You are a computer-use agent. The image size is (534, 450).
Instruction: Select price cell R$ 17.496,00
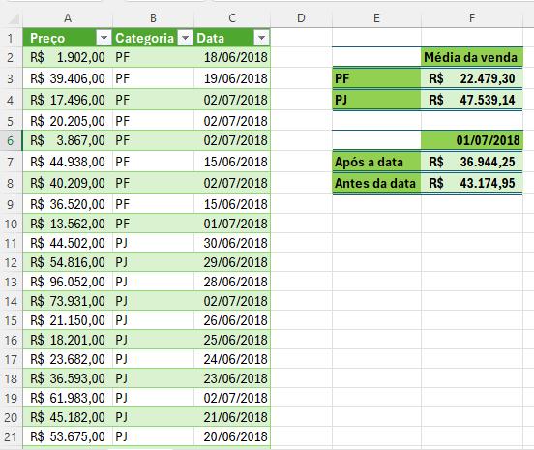coord(68,100)
